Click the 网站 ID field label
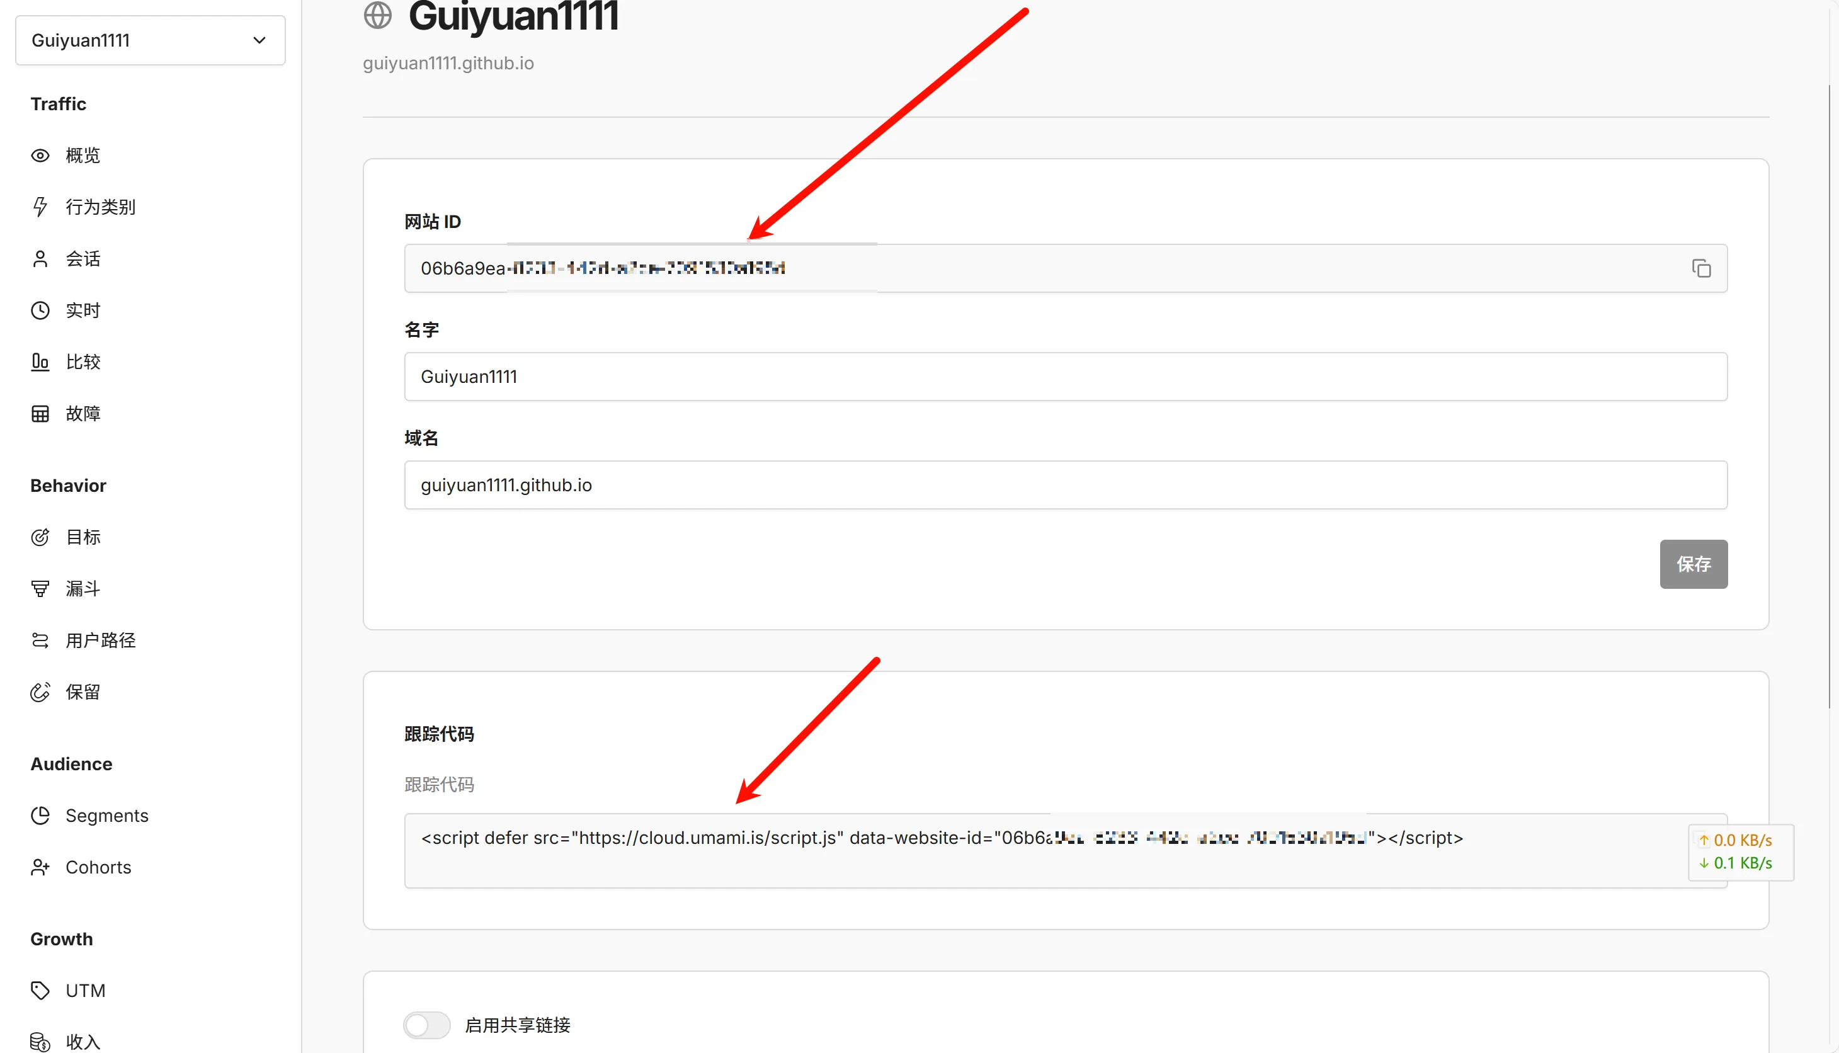The width and height of the screenshot is (1839, 1053). (x=433, y=222)
